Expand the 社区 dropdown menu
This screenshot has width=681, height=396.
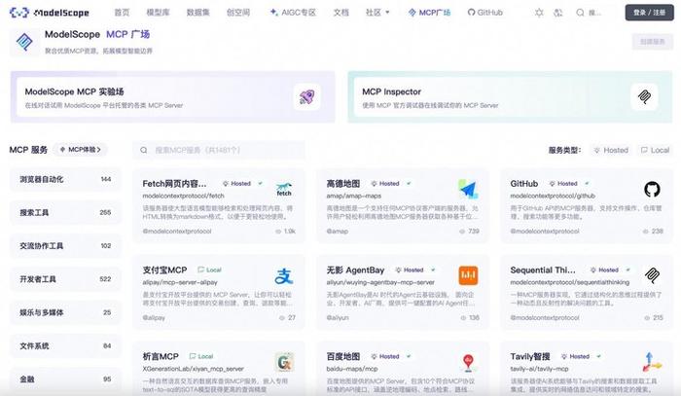377,13
